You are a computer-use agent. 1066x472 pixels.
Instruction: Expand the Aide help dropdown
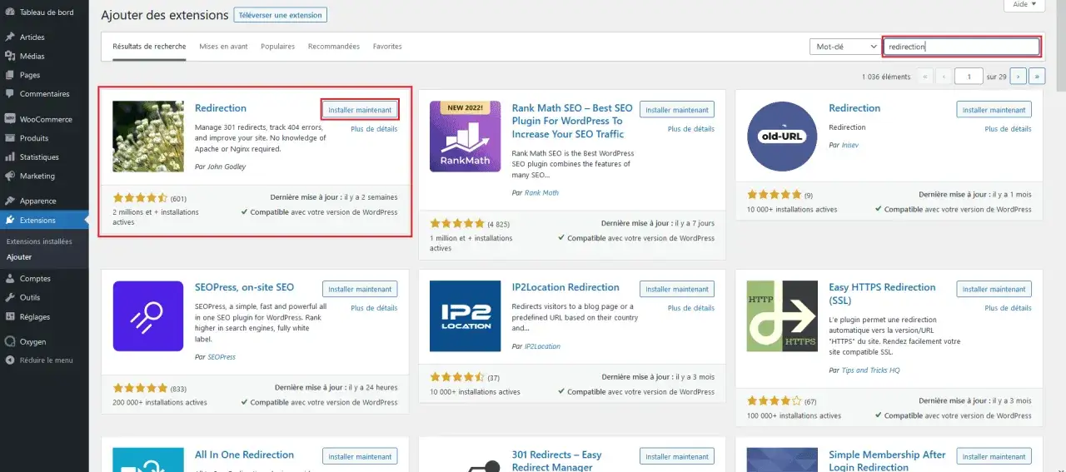(x=1024, y=5)
